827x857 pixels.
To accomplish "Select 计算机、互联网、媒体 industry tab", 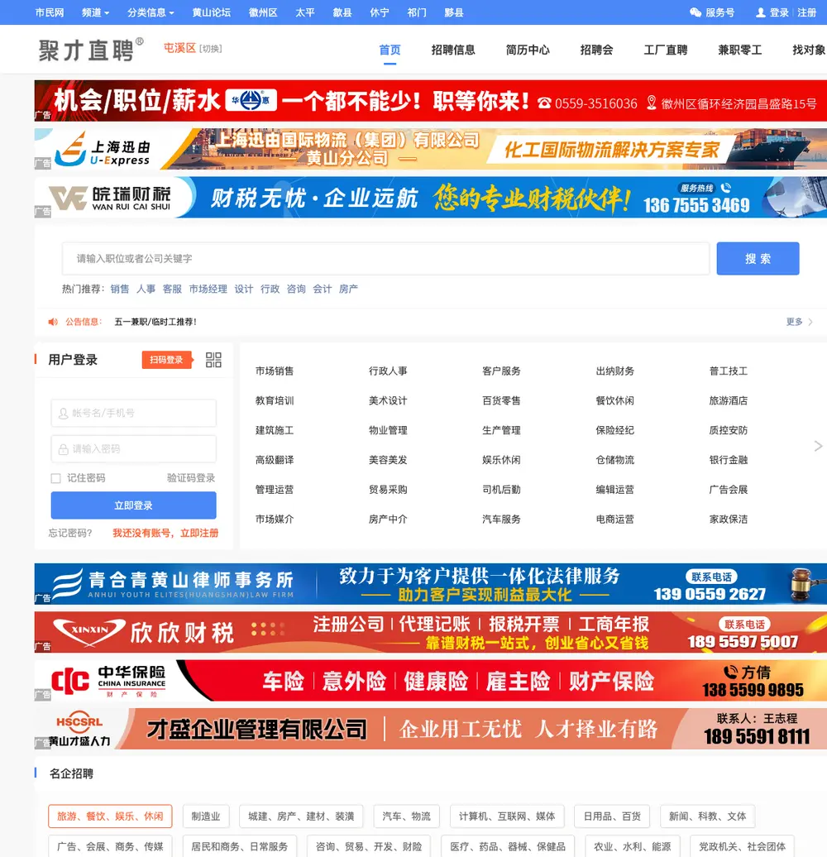I will pyautogui.click(x=507, y=816).
